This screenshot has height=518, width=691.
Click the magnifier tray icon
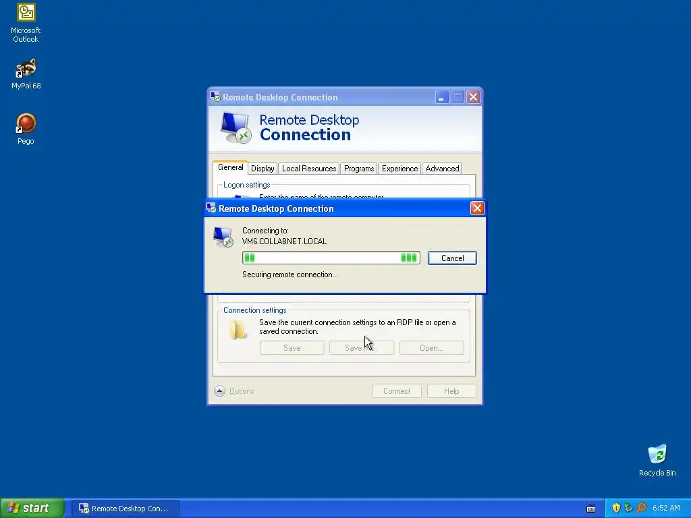click(x=641, y=508)
